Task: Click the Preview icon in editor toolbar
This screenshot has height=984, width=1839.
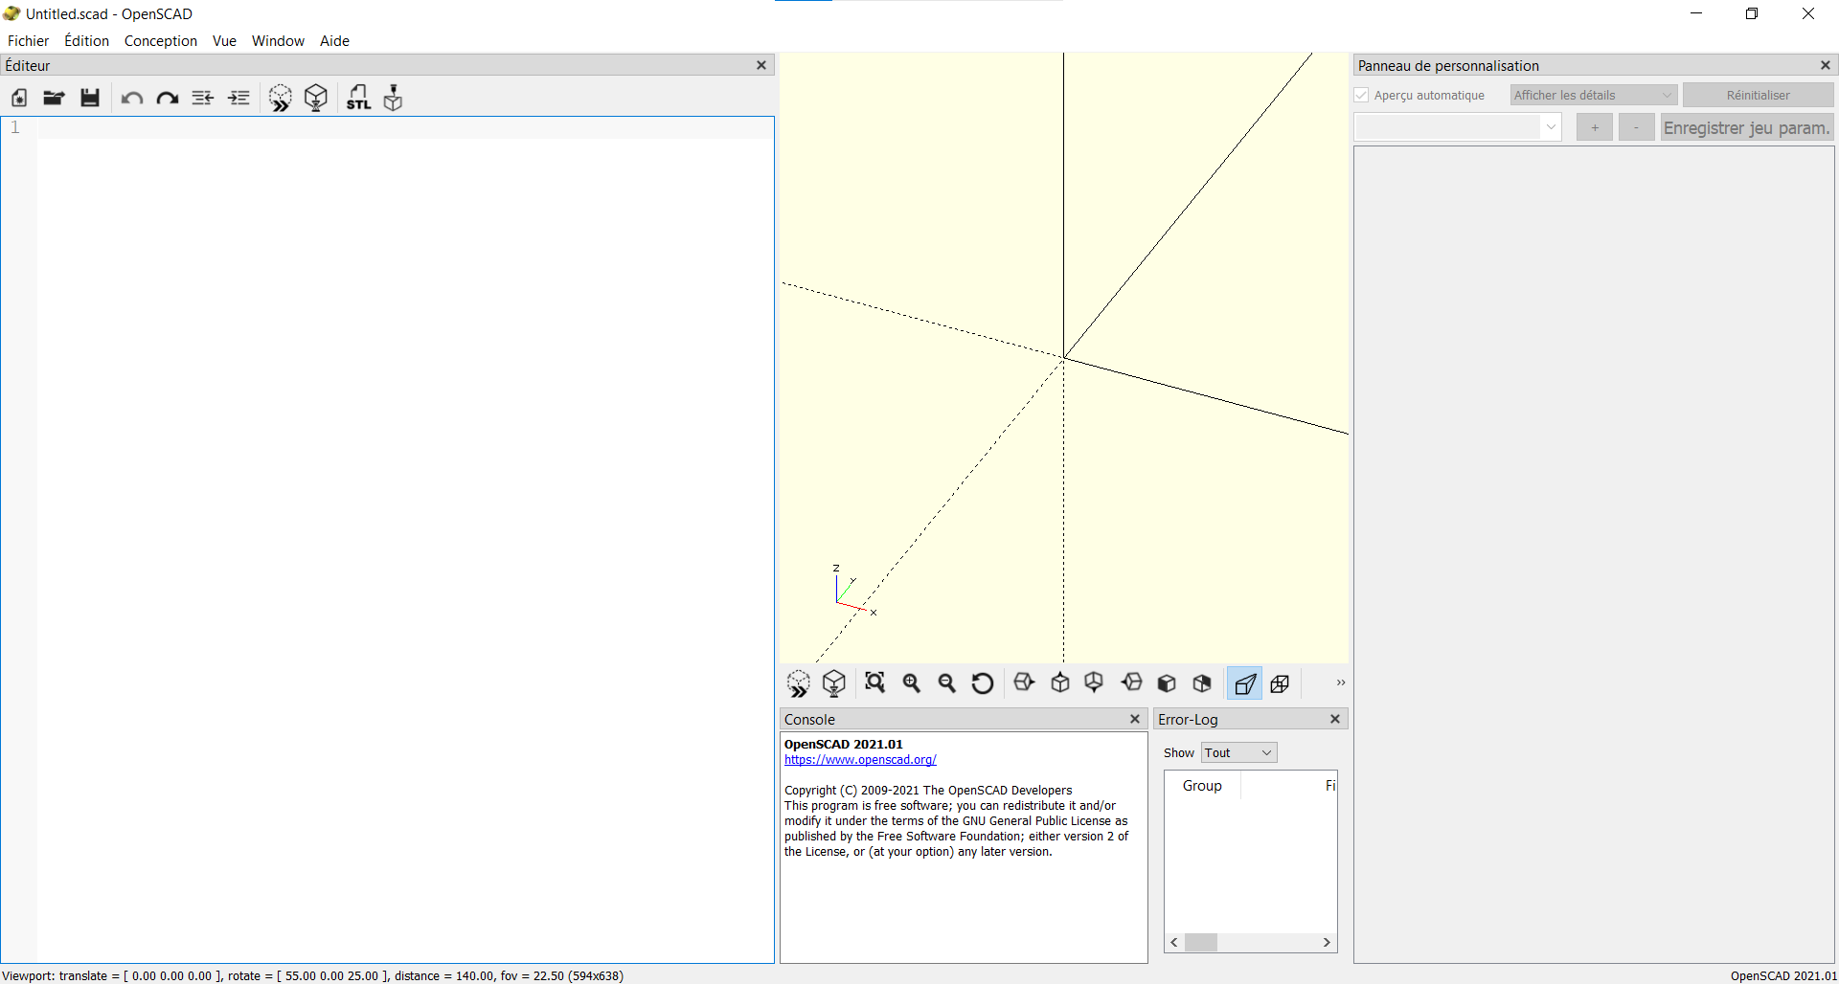Action: pos(281,98)
